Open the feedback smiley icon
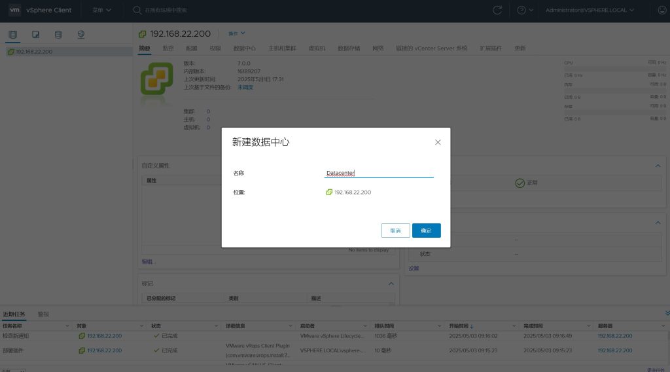 pyautogui.click(x=662, y=10)
